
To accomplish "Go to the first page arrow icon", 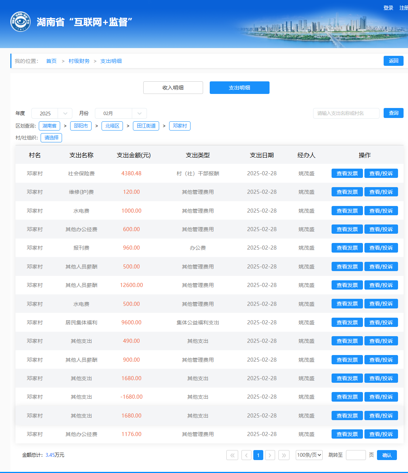I will [232, 455].
